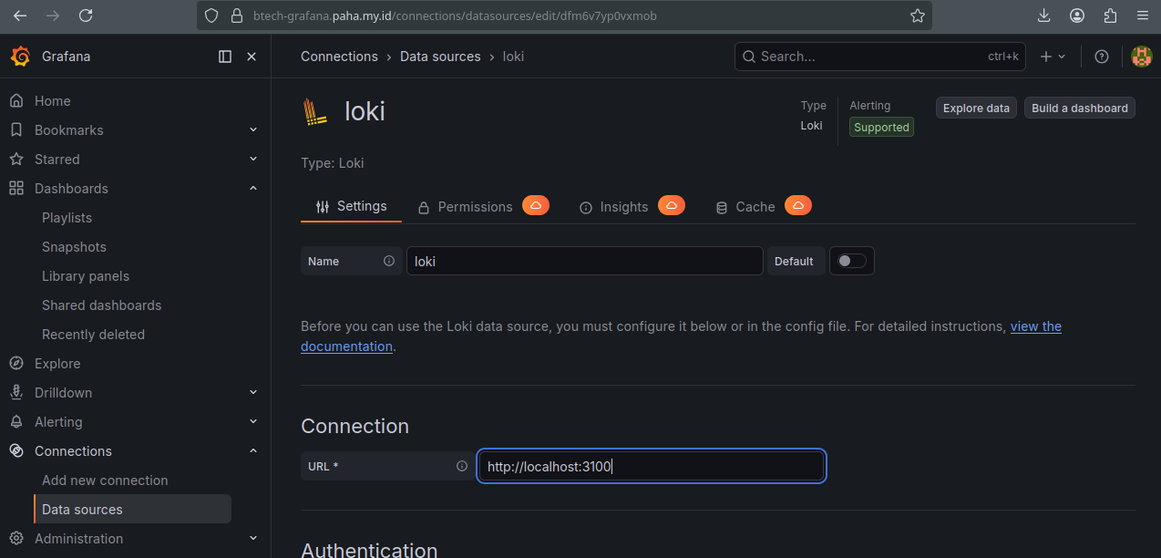The height and width of the screenshot is (558, 1161).
Task: Click the Insights cloud badge
Action: (x=672, y=205)
